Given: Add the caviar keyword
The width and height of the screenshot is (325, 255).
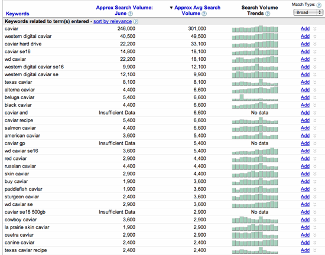Looking at the screenshot, I should coord(305,28).
